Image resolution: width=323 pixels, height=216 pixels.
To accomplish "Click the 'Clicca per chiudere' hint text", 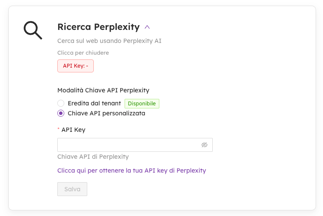I will 83,53.
